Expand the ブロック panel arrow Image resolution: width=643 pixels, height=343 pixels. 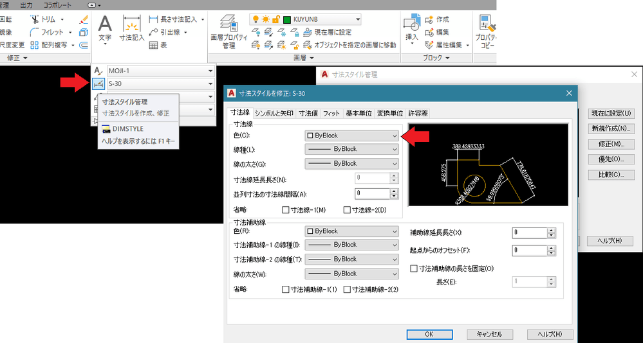447,58
